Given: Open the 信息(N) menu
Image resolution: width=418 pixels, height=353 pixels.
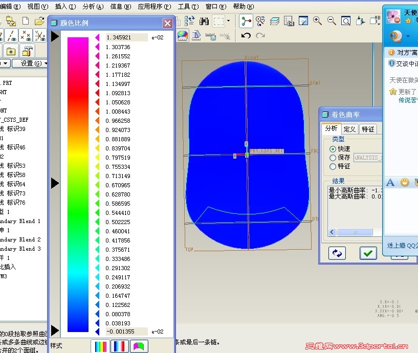Looking at the screenshot, I should pos(121,7).
